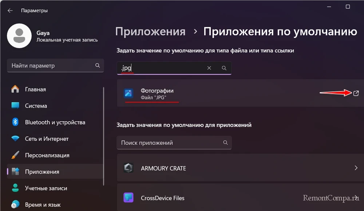Click into the .jpg file type search field

tap(174, 68)
